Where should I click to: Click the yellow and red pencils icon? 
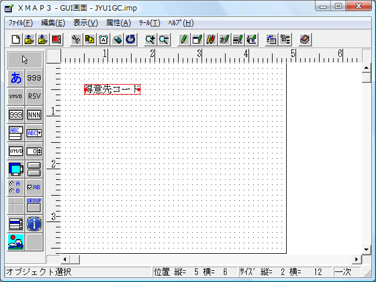pyautogui.click(x=211, y=39)
